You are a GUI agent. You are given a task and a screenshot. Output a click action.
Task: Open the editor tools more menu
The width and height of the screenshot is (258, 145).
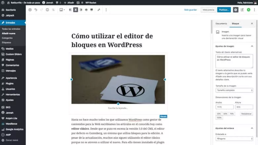(x=254, y=10)
